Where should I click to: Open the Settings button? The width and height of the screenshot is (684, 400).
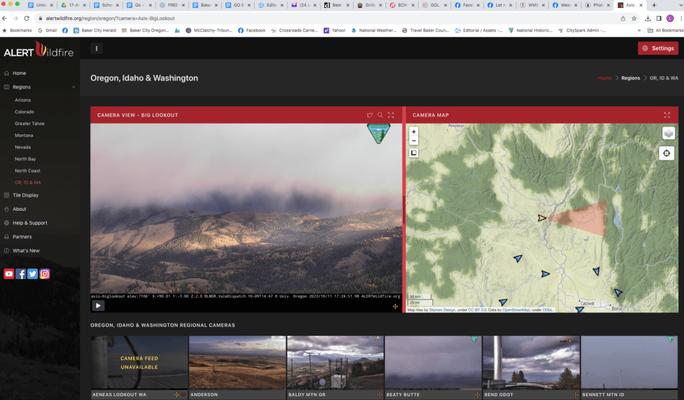pos(658,48)
